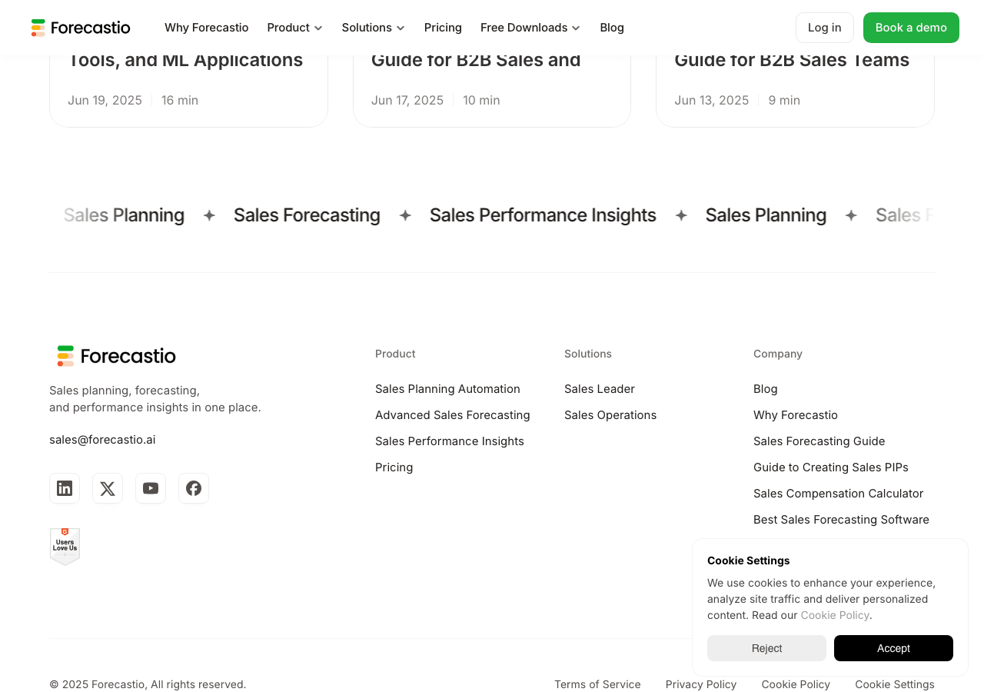Image resolution: width=984 pixels, height=692 pixels.
Task: Open the Sales Forecasting Guide link
Action: [819, 441]
